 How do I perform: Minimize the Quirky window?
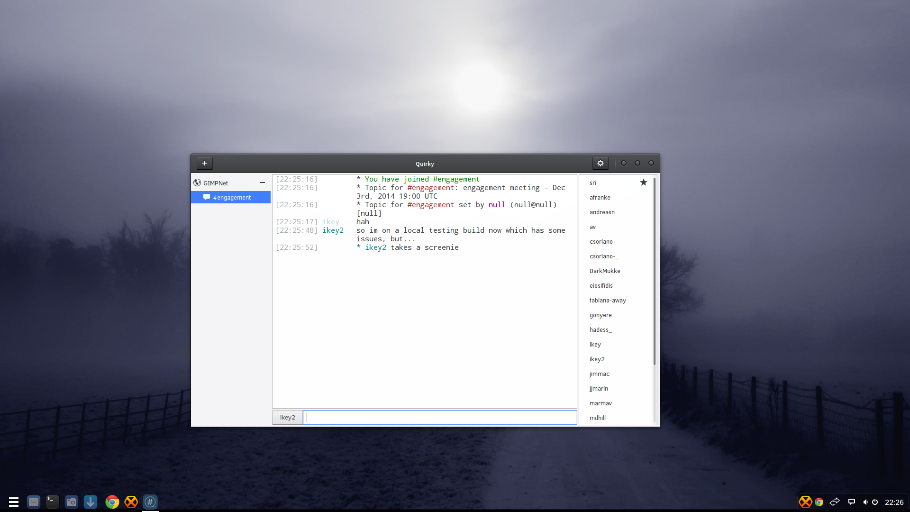[624, 163]
